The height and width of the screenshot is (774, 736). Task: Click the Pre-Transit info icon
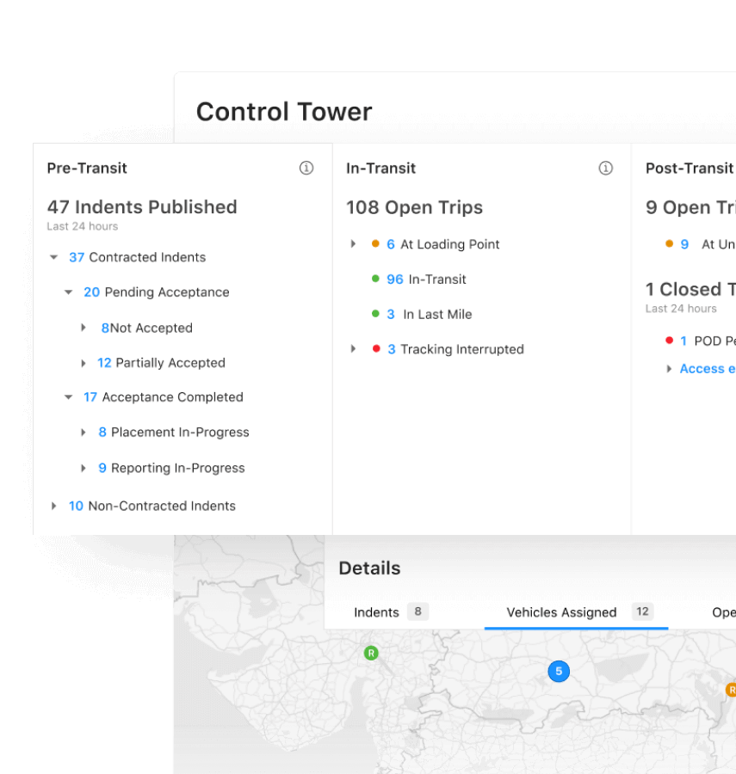(x=306, y=169)
